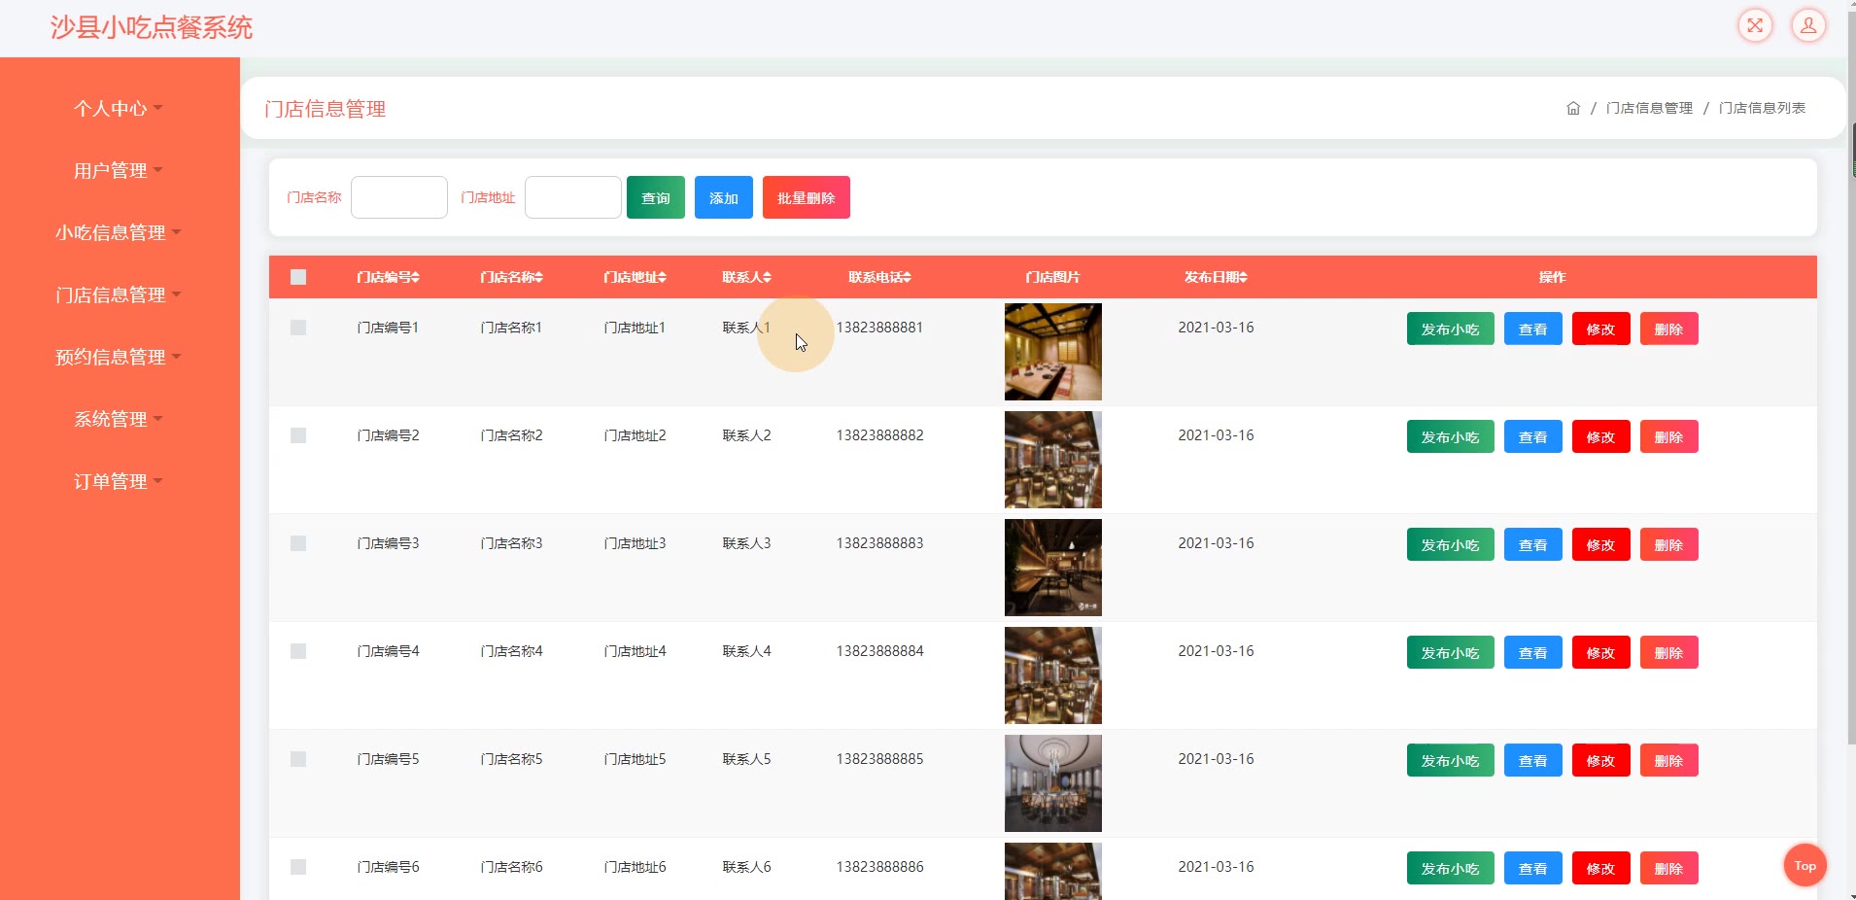Expand the 用户管理 sidebar menu
1856x900 pixels.
(119, 170)
